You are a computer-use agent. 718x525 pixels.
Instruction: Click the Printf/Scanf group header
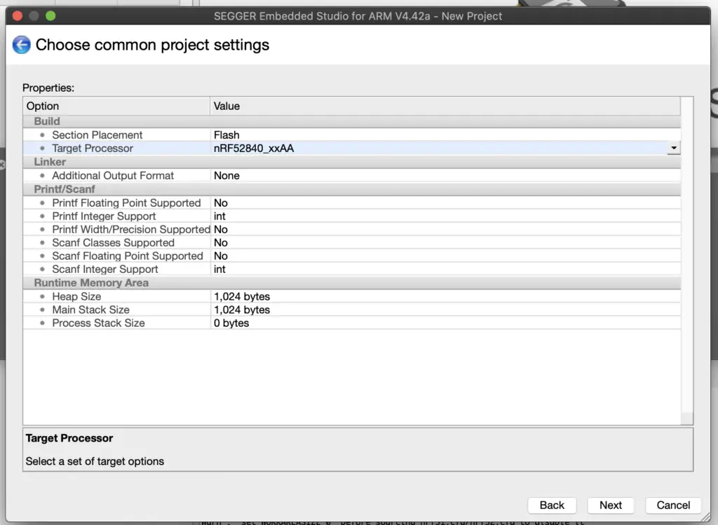[352, 189]
